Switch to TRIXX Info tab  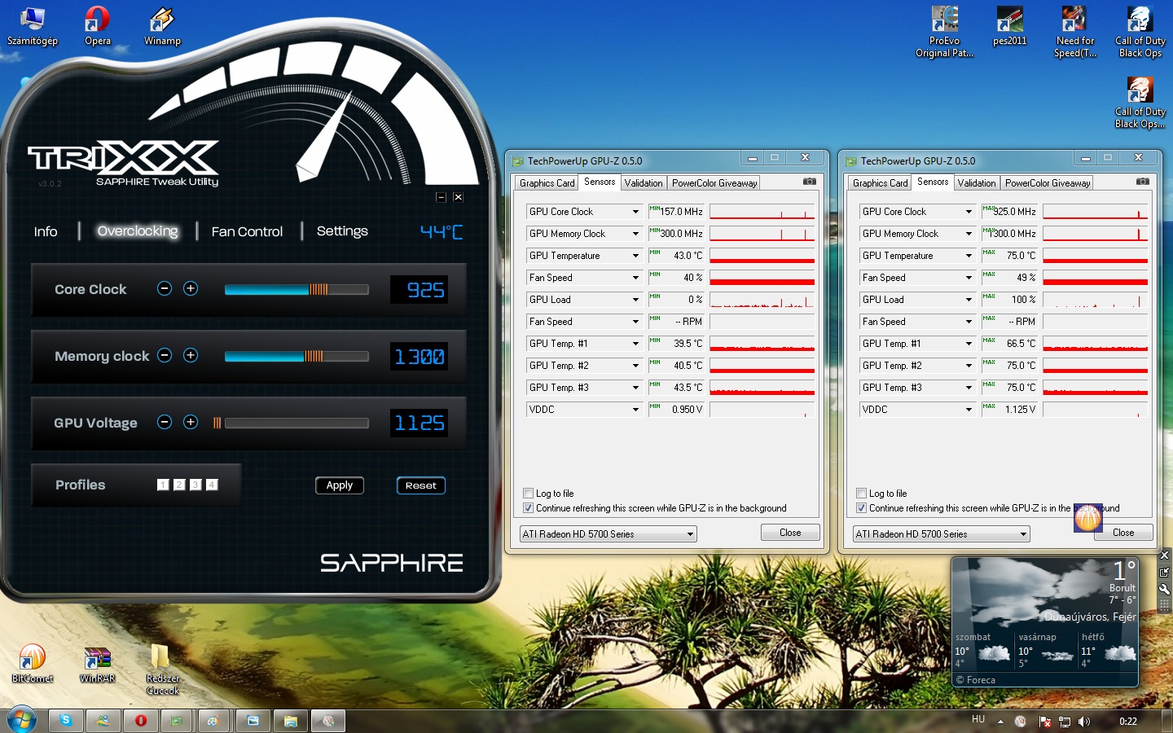pyautogui.click(x=46, y=231)
